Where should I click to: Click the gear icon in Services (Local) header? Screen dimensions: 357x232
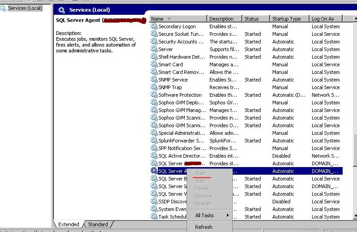tap(61, 10)
